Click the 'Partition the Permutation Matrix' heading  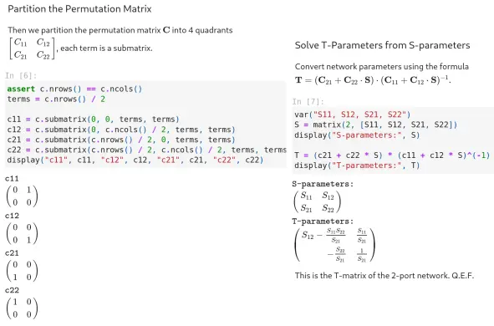(79, 9)
